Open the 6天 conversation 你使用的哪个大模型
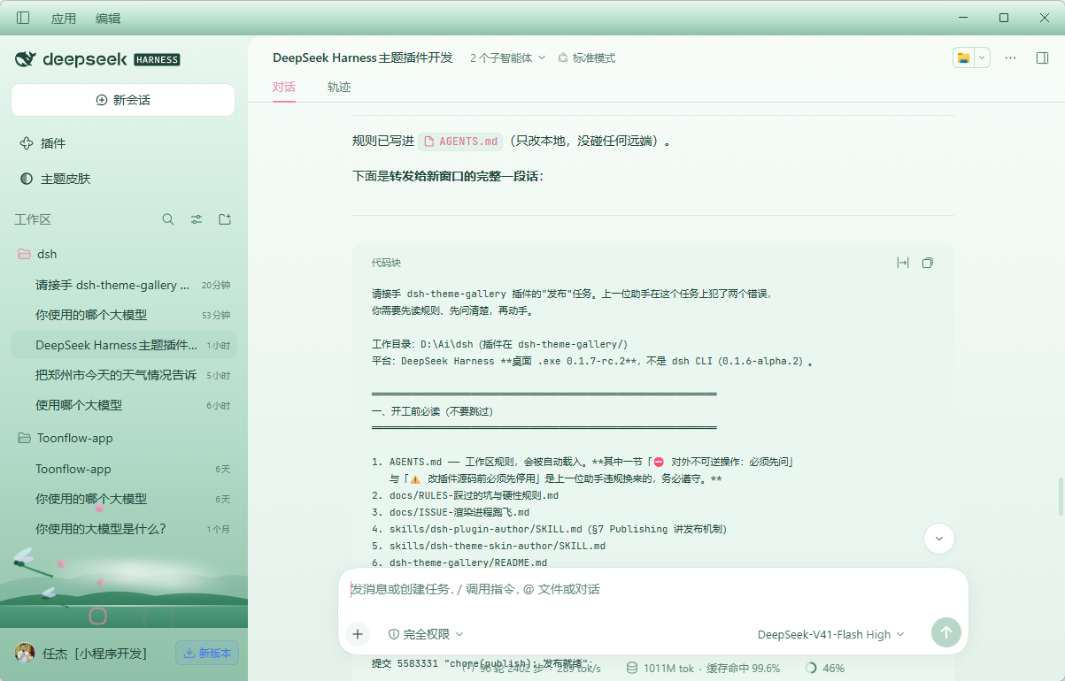 click(x=124, y=499)
